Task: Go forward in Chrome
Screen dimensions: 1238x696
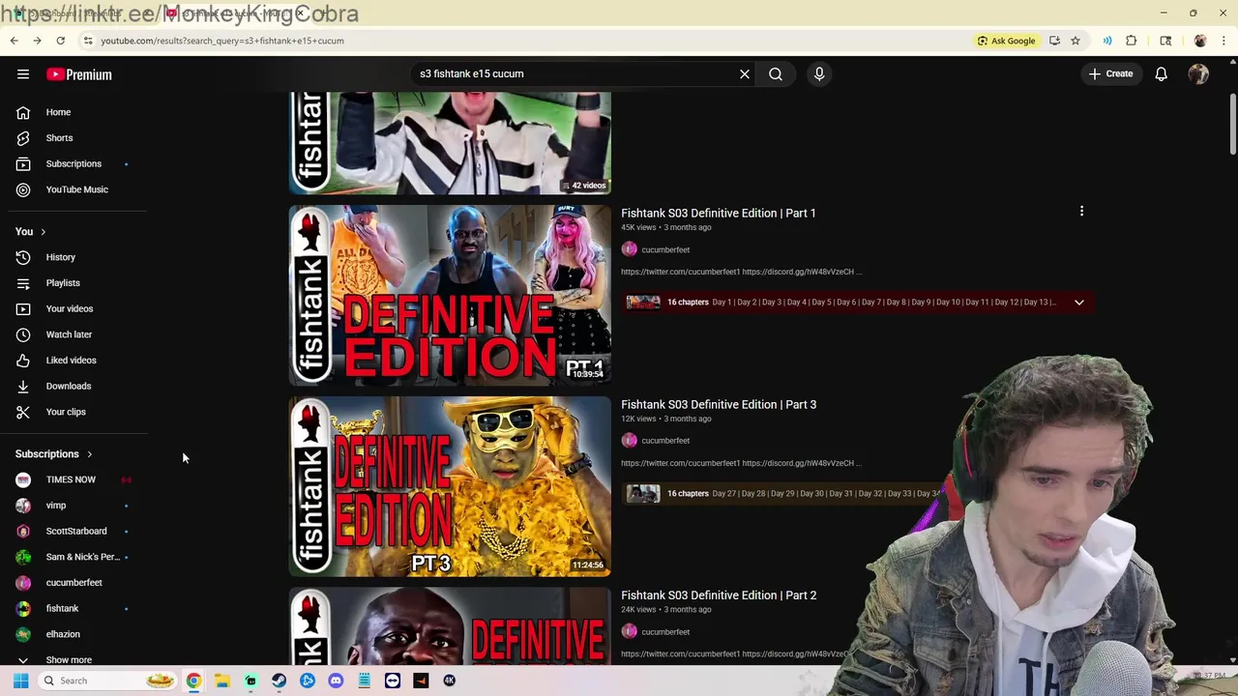Action: [x=37, y=41]
